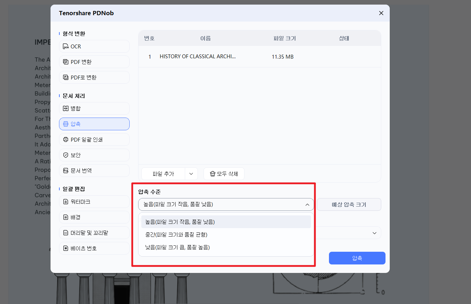Click the 이름 column header

(206, 38)
